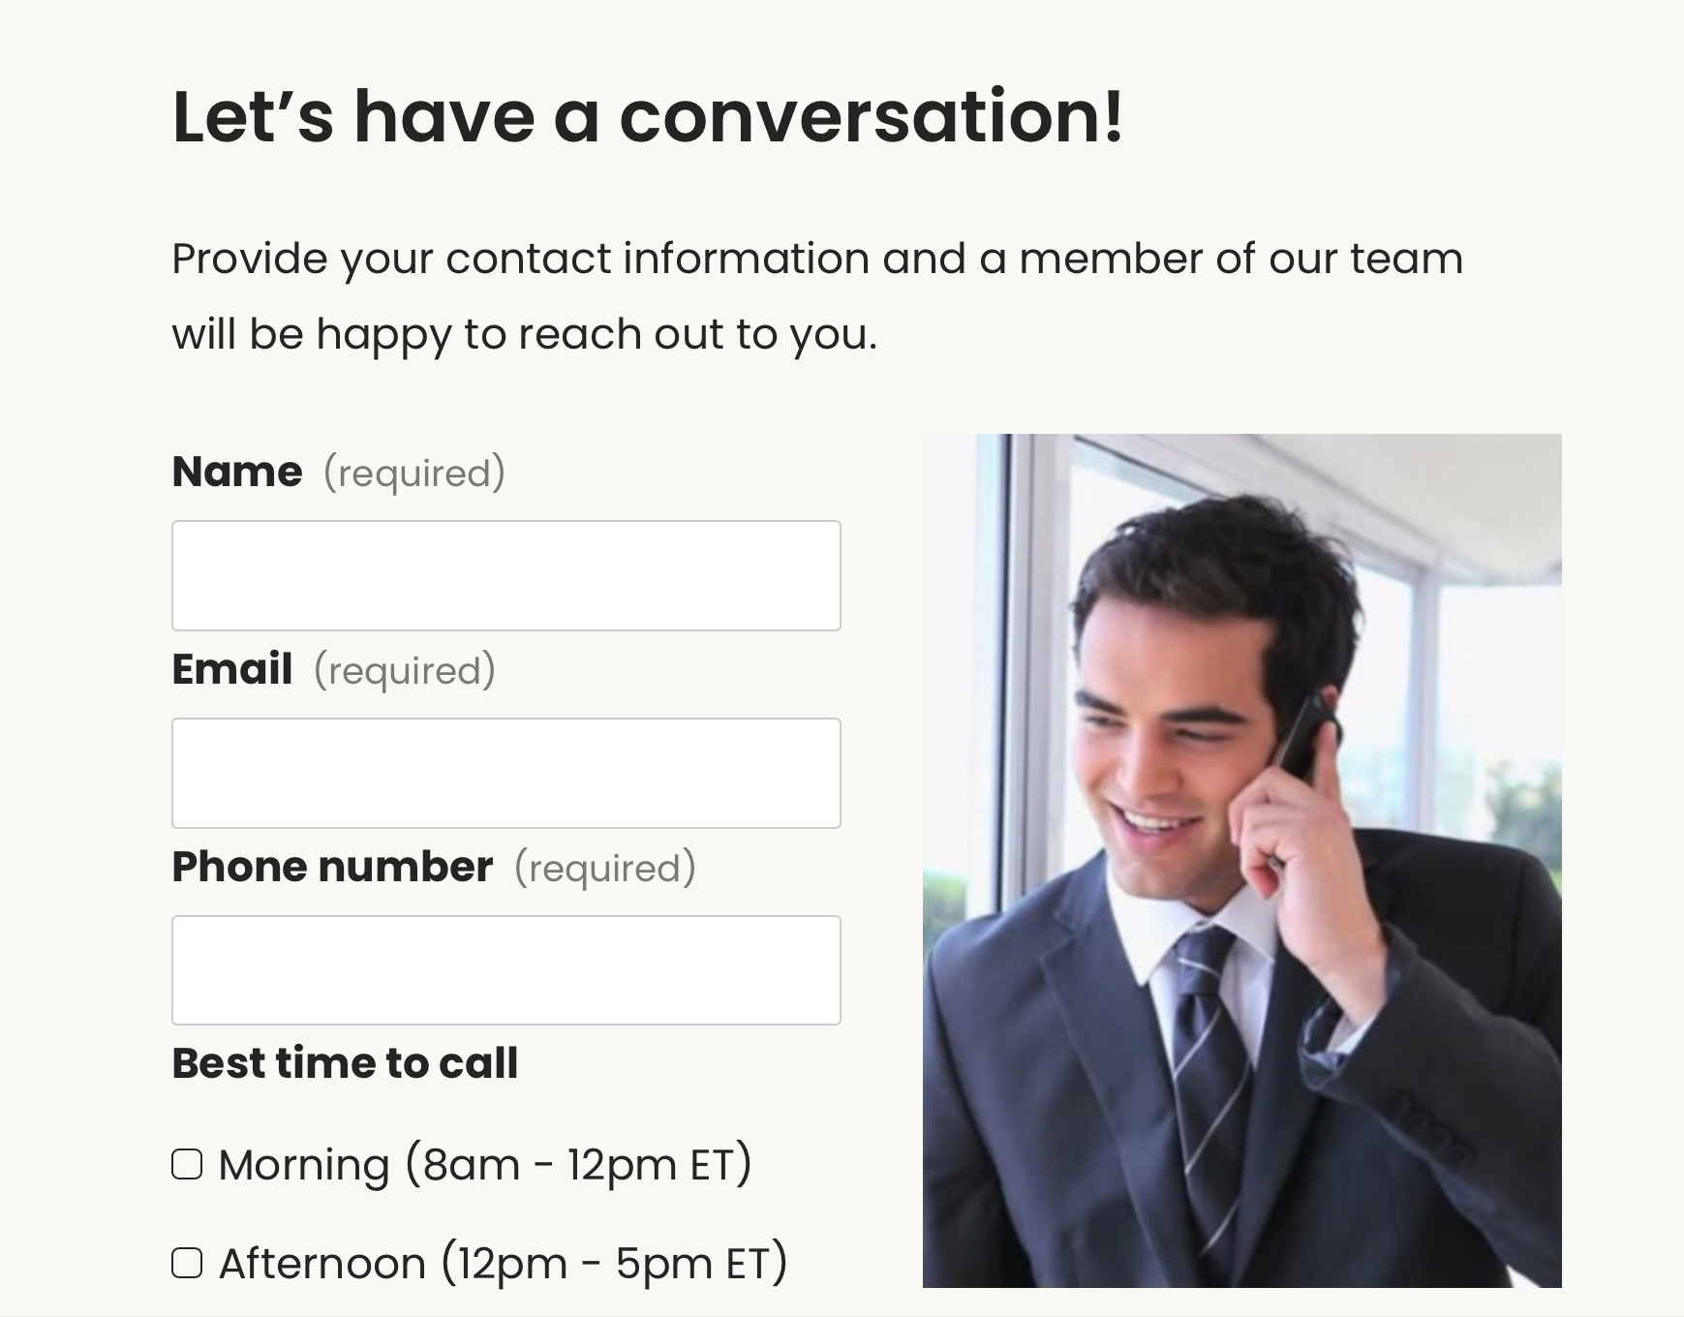
Task: Click the "Let's have a conversation!" heading
Action: pos(647,117)
